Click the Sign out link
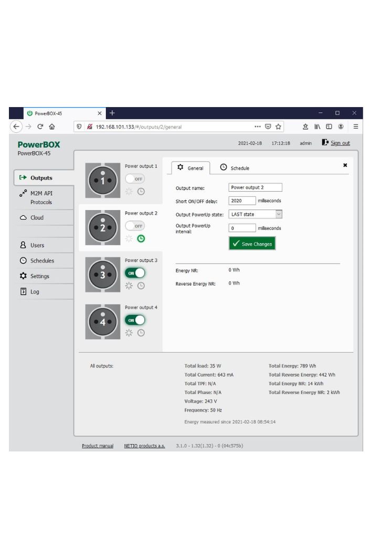 coord(340,143)
